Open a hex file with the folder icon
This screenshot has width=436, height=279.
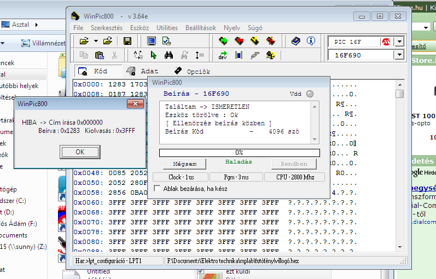(84, 41)
